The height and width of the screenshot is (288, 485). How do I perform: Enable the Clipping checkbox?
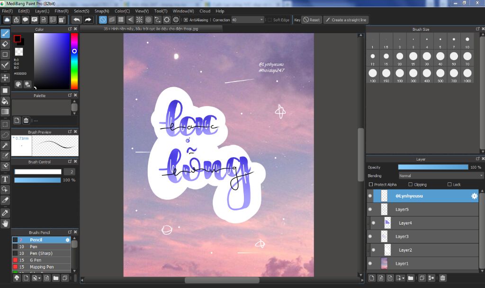(411, 184)
